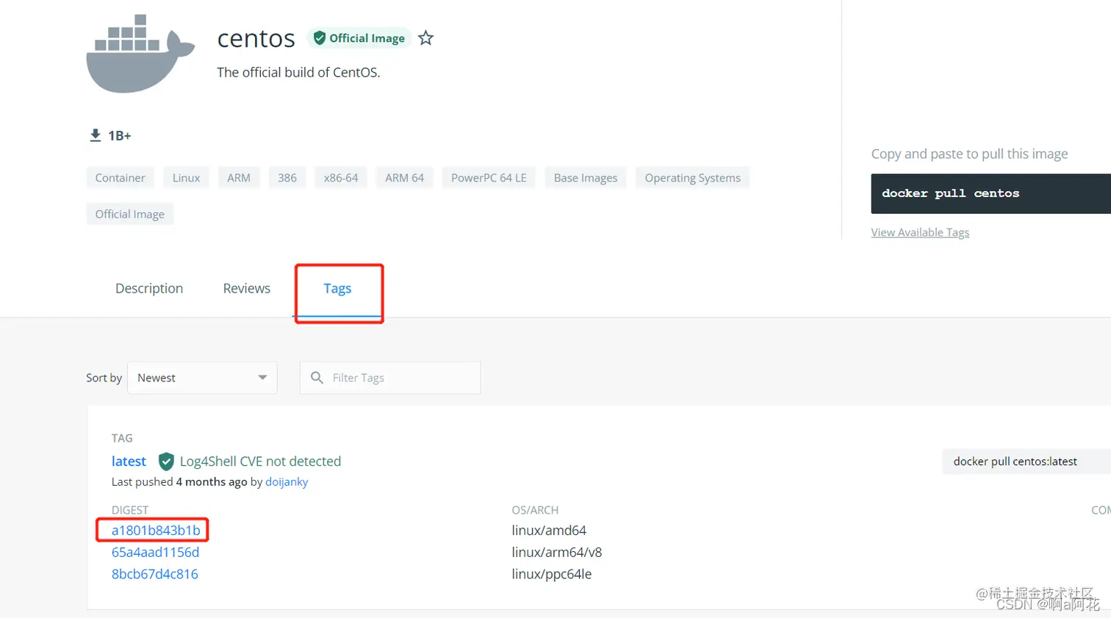Copy the docker pull centos command box

coord(990,194)
